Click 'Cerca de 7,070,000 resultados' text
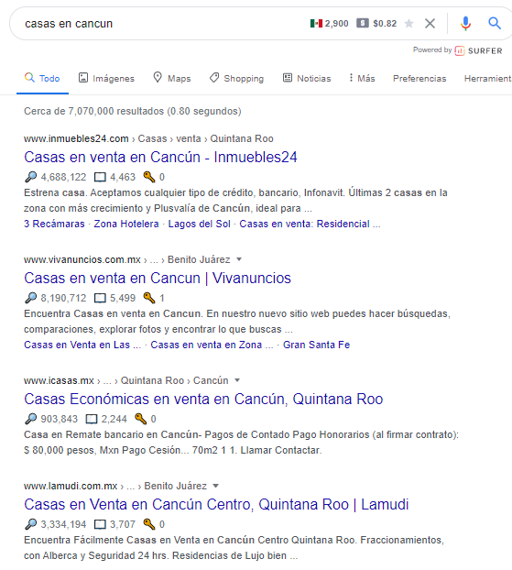Viewport: 512px width, 570px height. tap(93, 111)
